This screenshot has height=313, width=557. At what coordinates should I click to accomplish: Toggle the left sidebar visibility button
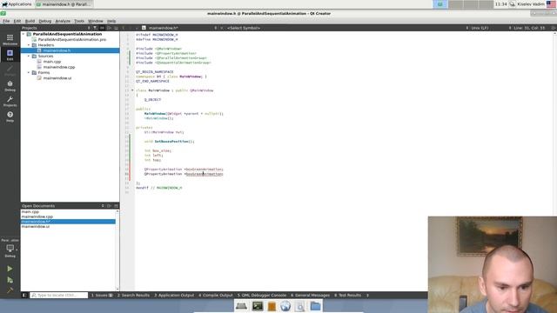click(24, 295)
